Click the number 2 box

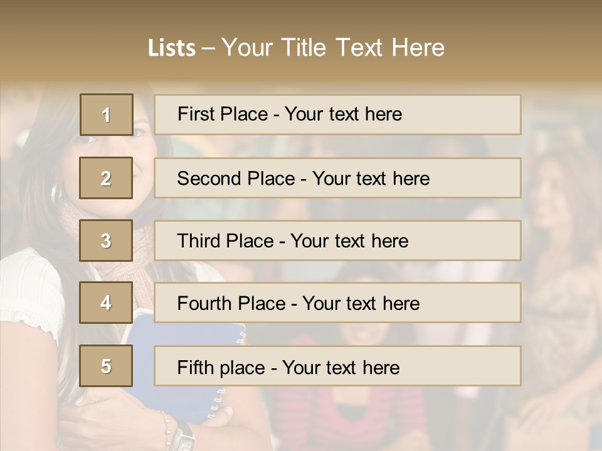tap(106, 178)
